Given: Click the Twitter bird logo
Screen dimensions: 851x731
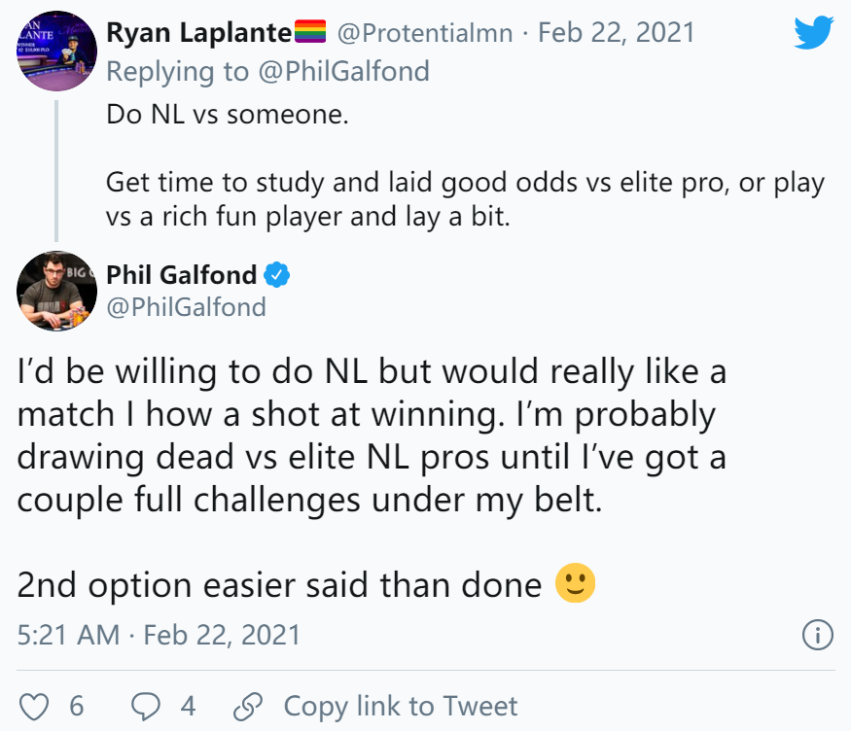Looking at the screenshot, I should click(813, 33).
